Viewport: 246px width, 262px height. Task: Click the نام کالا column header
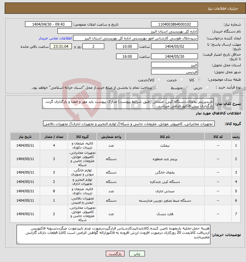tap(165, 137)
